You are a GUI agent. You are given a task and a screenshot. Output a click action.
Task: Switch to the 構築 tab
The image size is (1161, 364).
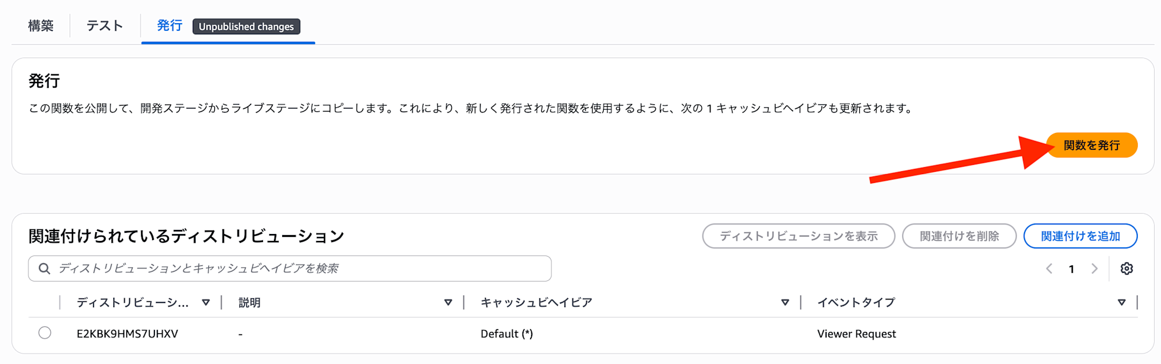41,26
